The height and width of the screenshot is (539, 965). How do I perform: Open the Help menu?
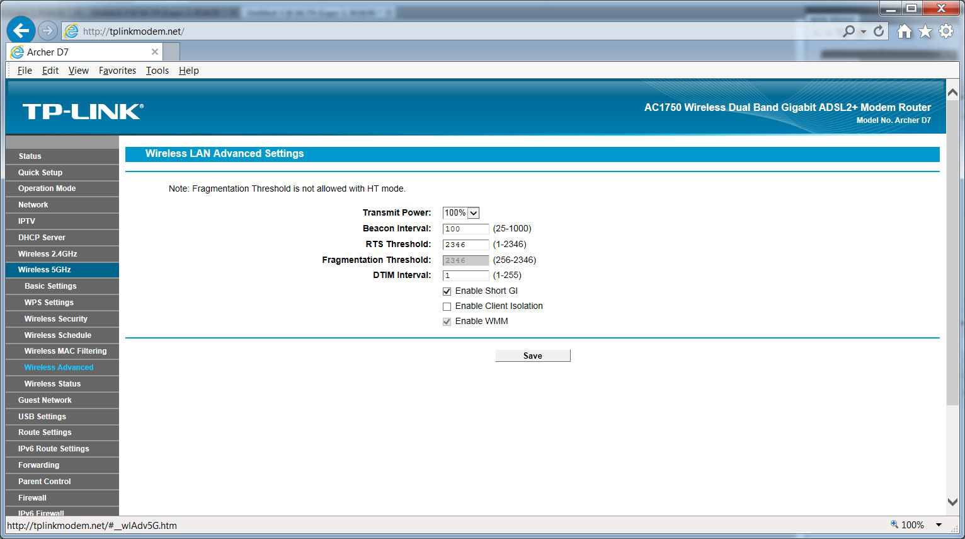click(189, 71)
